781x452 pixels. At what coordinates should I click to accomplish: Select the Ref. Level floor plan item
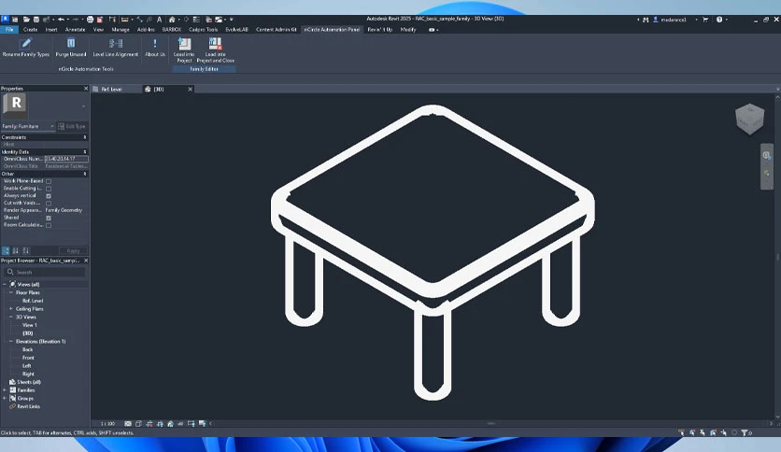[x=33, y=301]
